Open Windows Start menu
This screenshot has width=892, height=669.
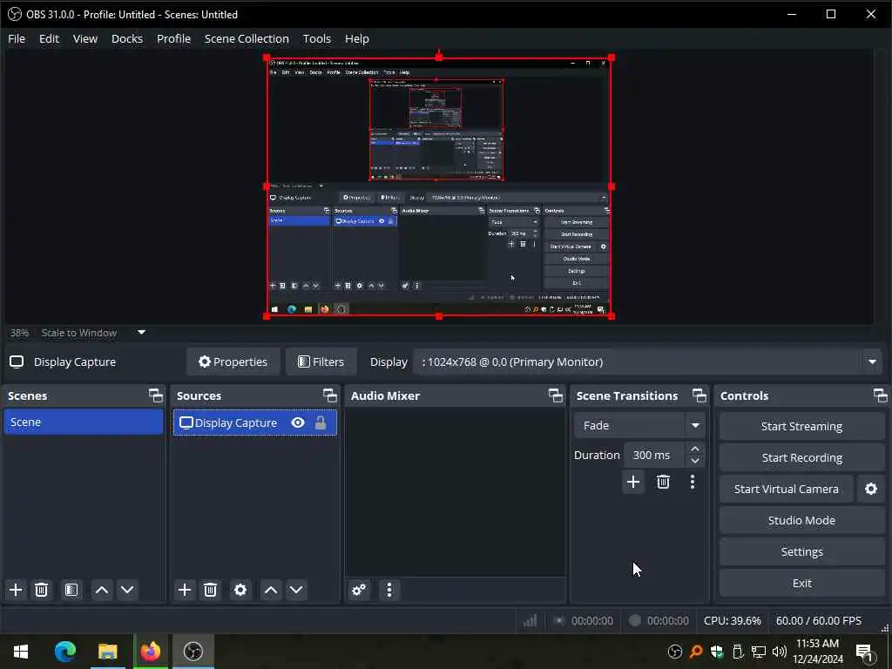click(21, 652)
